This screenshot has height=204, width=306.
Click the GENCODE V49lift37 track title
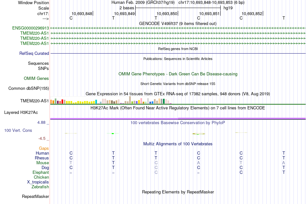pyautogui.click(x=178, y=23)
